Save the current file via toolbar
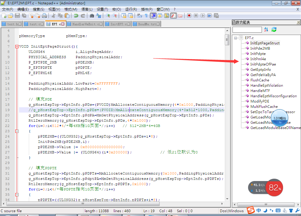Image resolution: width=301 pixels, height=216 pixels. (x=17, y=16)
